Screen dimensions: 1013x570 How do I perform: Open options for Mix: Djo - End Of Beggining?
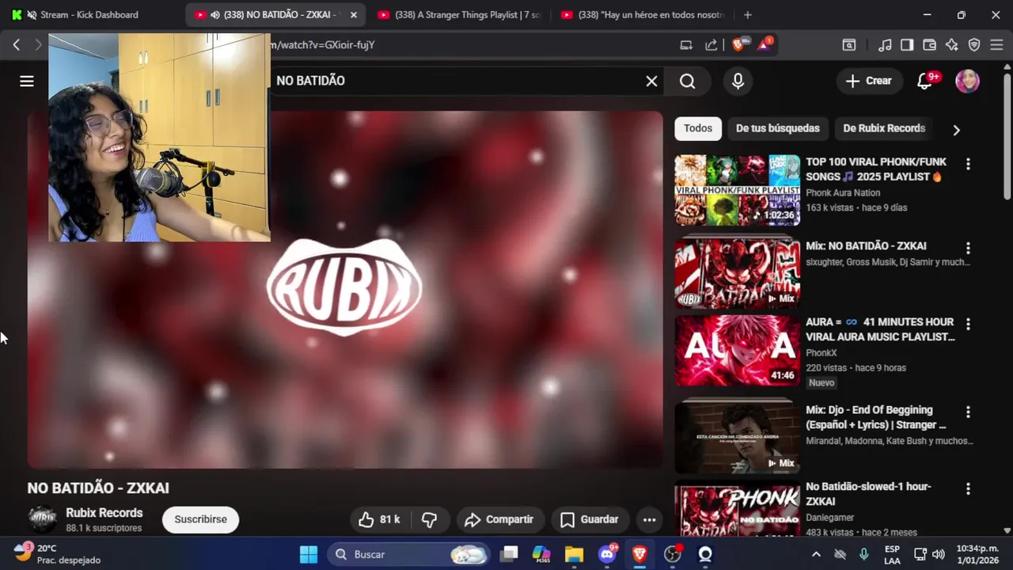click(967, 412)
